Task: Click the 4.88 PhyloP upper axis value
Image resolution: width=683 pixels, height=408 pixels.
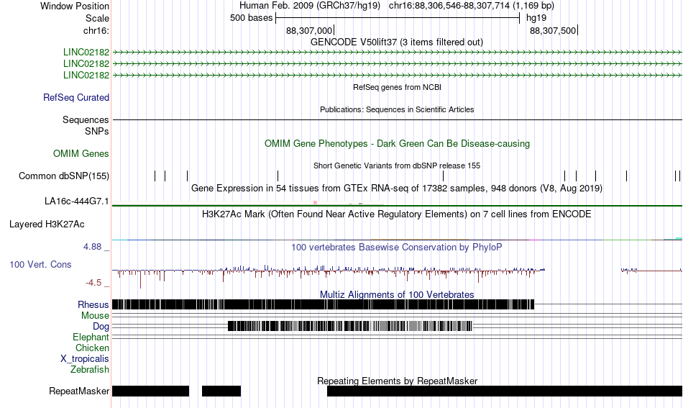Action: [92, 247]
